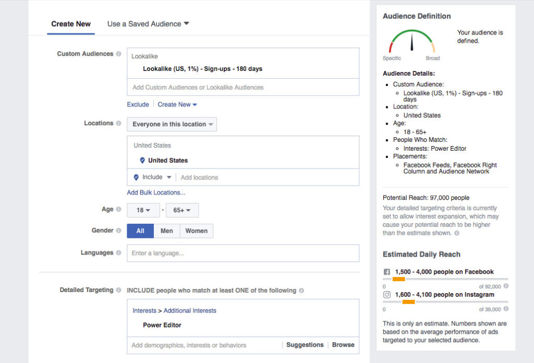Open minimum age dropdown showing 18
The height and width of the screenshot is (363, 534).
pyautogui.click(x=143, y=210)
